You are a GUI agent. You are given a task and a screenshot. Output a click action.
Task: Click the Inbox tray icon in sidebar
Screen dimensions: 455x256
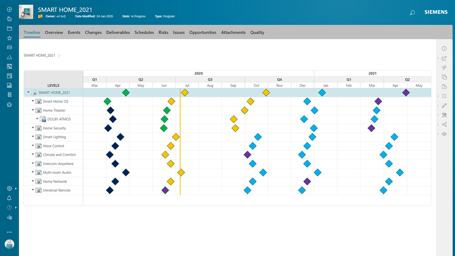coord(9,48)
